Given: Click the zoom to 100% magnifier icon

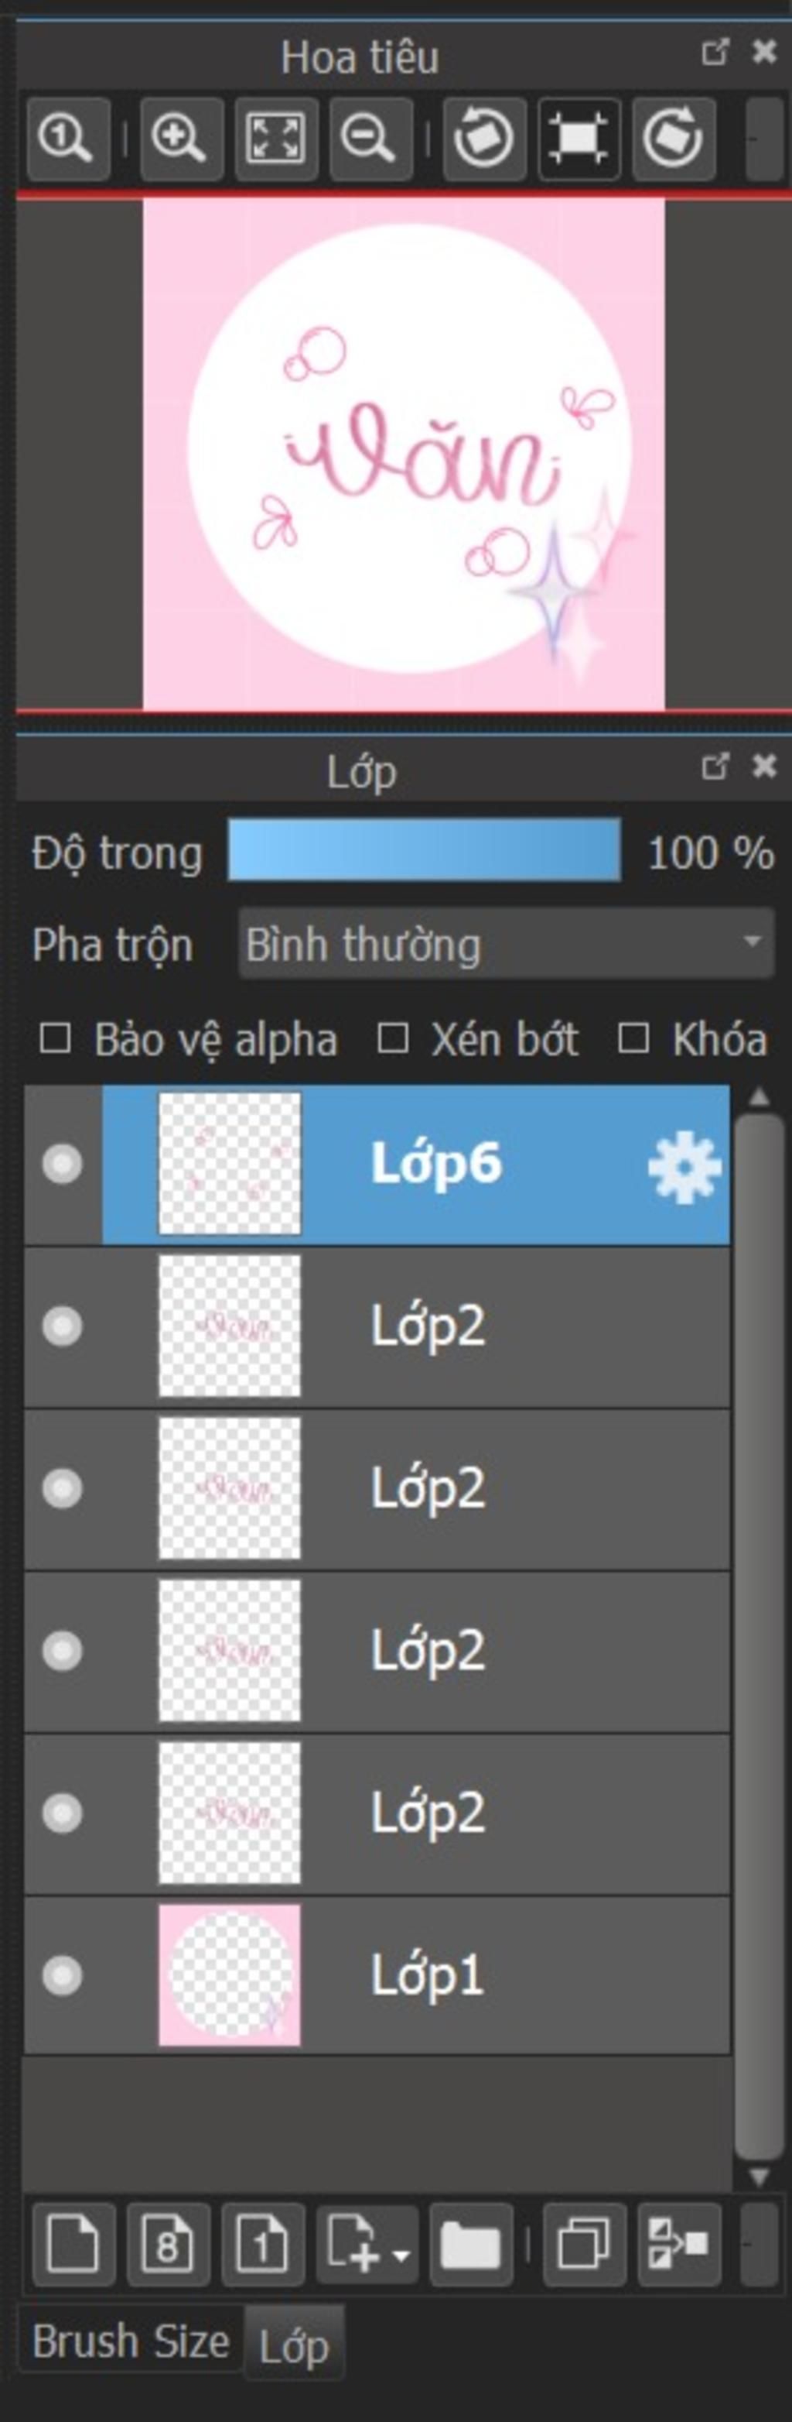Looking at the screenshot, I should coord(67,138).
